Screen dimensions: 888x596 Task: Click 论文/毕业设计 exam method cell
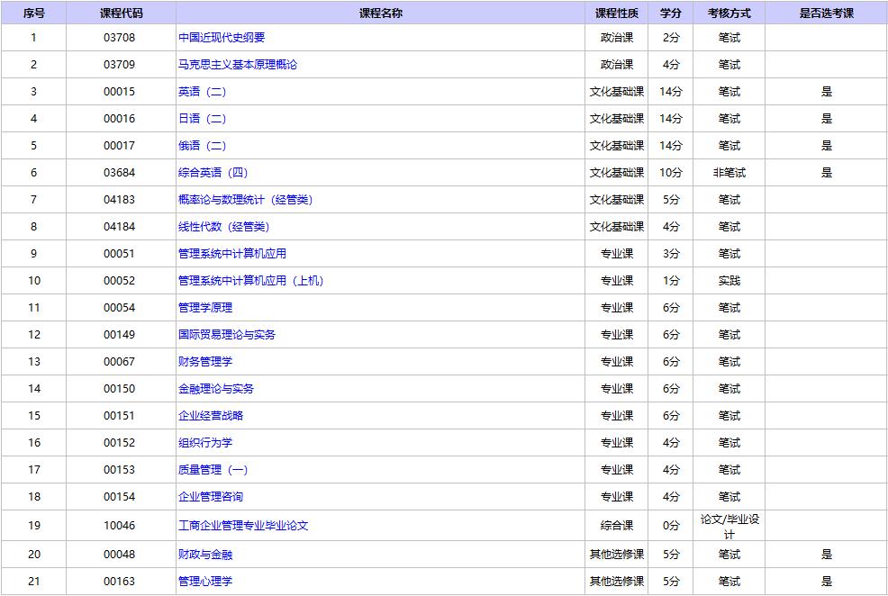pyautogui.click(x=729, y=527)
